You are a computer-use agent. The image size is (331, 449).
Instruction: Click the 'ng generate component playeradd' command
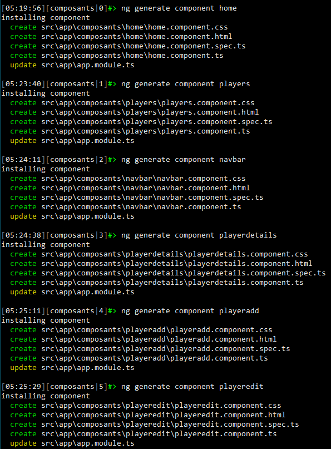[x=190, y=310]
